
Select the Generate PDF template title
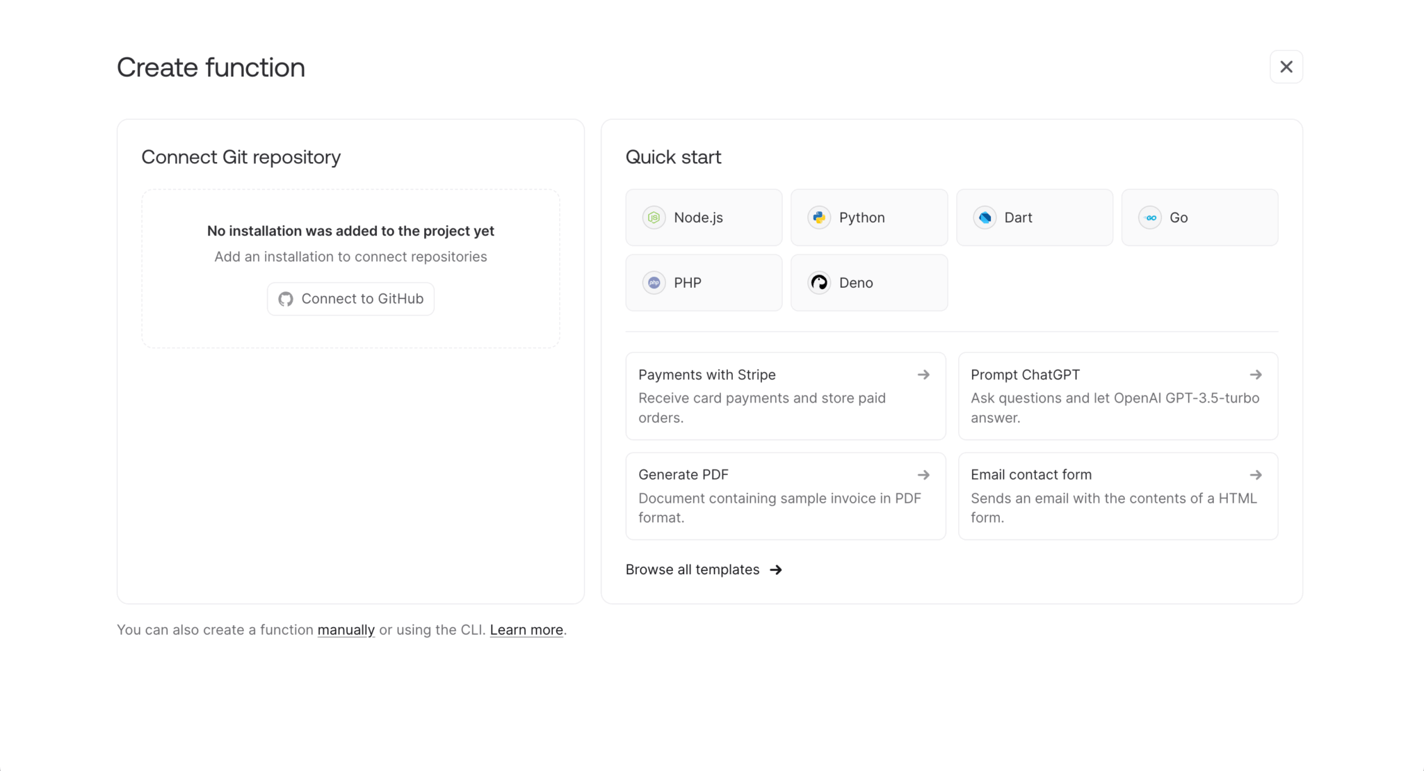click(x=683, y=475)
